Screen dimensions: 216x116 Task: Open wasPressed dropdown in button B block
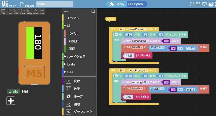139,70
